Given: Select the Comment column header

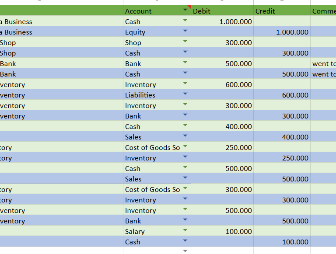Looking at the screenshot, I should (323, 11).
